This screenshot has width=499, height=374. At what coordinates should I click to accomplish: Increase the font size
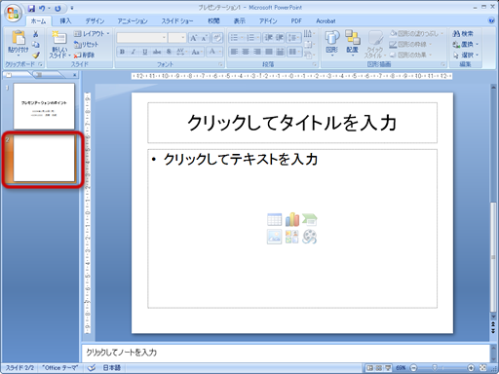194,38
